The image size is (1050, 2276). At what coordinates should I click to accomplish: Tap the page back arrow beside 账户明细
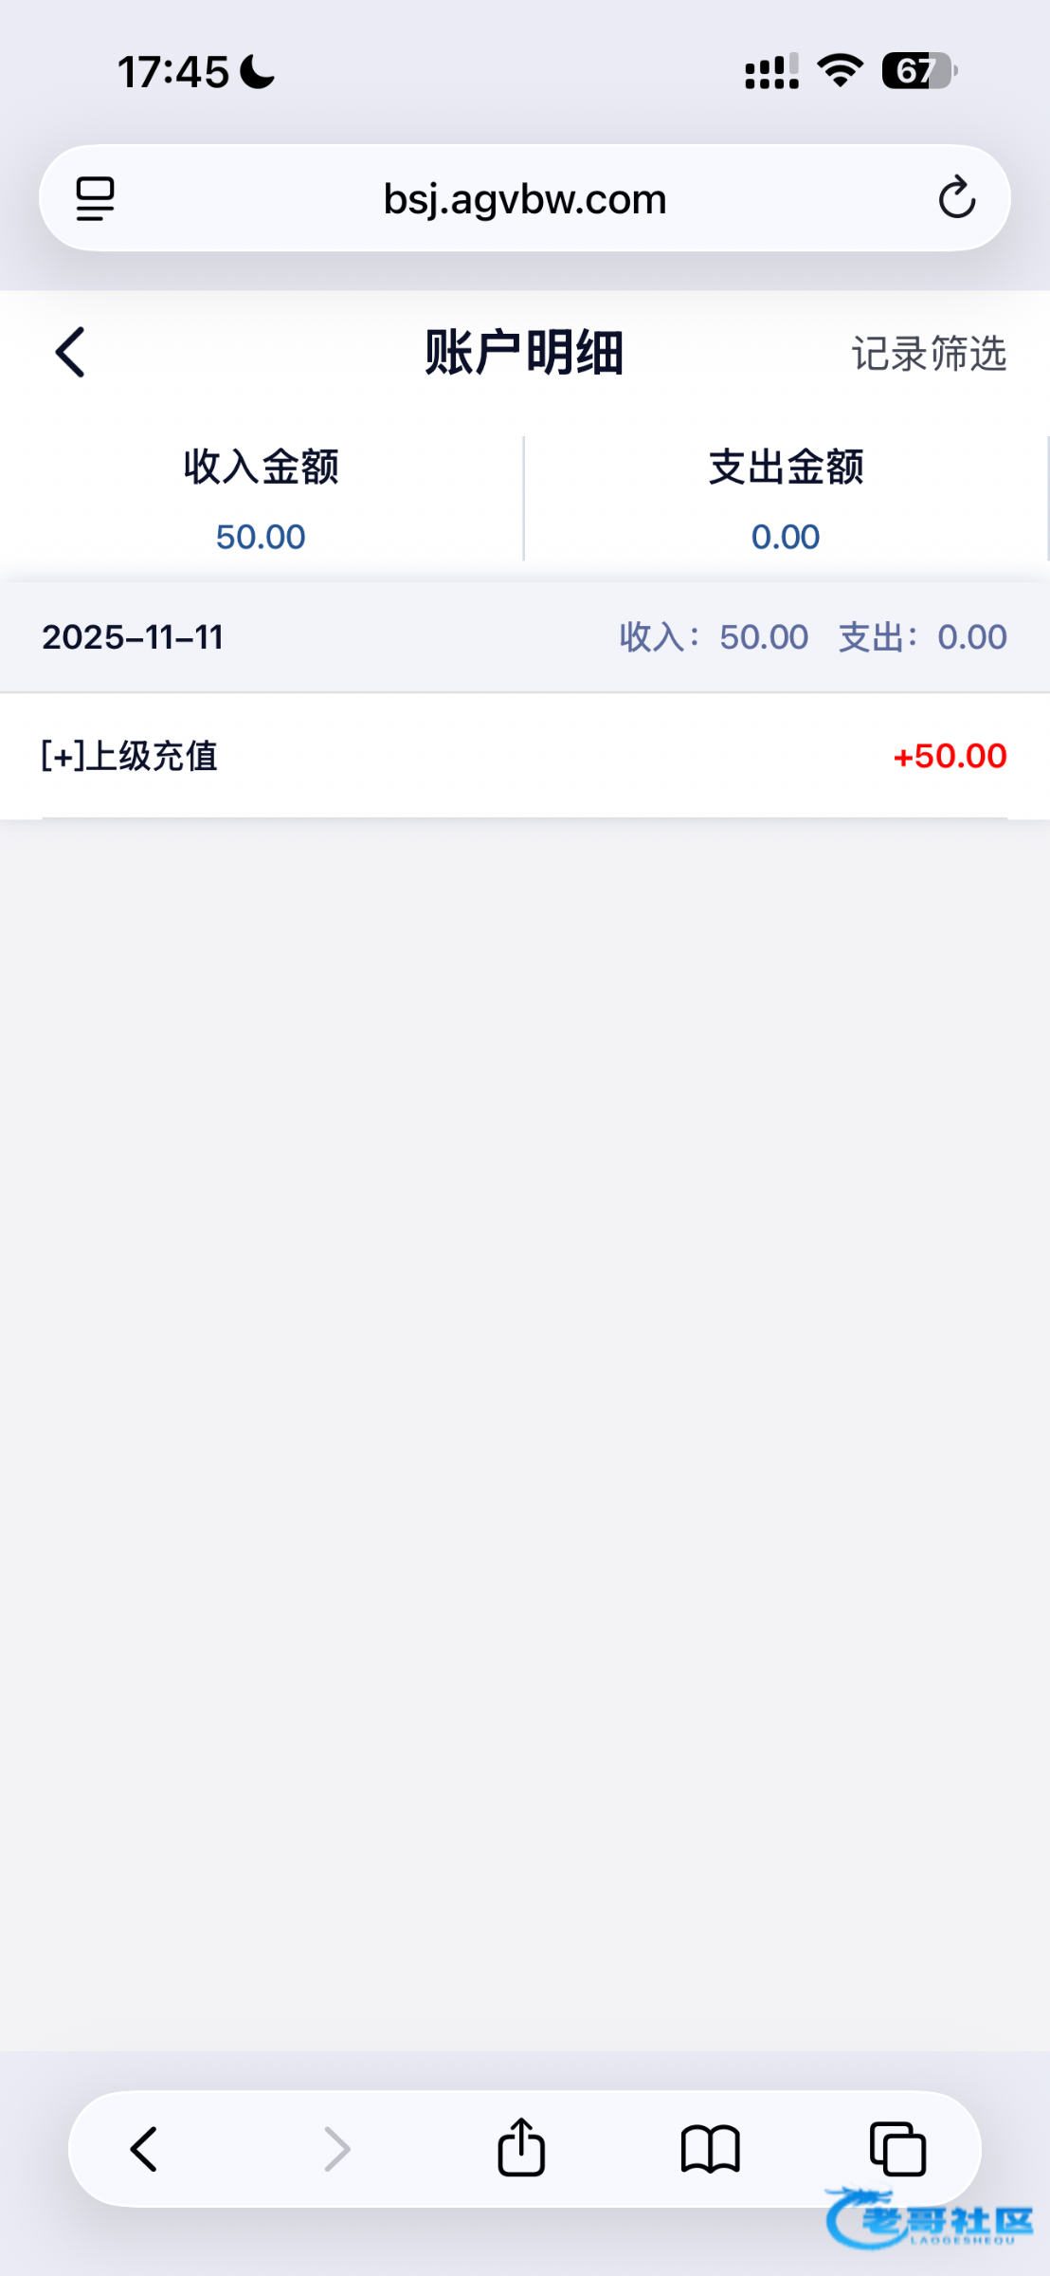click(71, 353)
